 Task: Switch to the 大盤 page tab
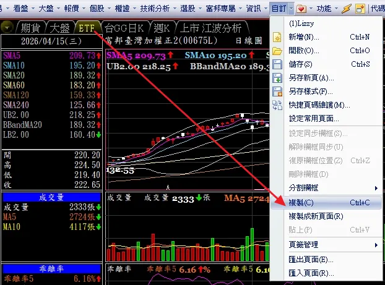[59, 28]
